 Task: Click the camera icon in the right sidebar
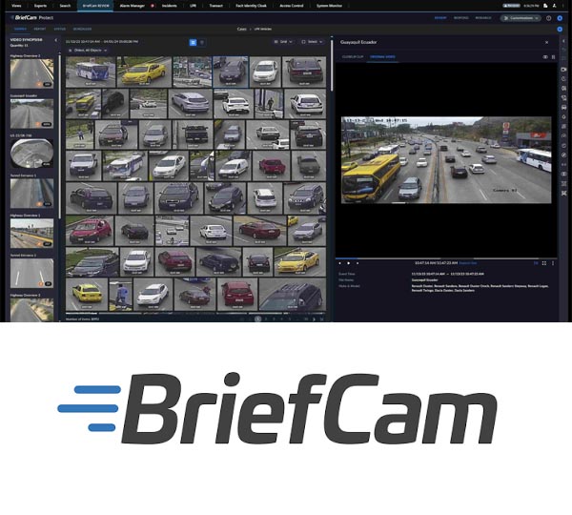pos(563,70)
